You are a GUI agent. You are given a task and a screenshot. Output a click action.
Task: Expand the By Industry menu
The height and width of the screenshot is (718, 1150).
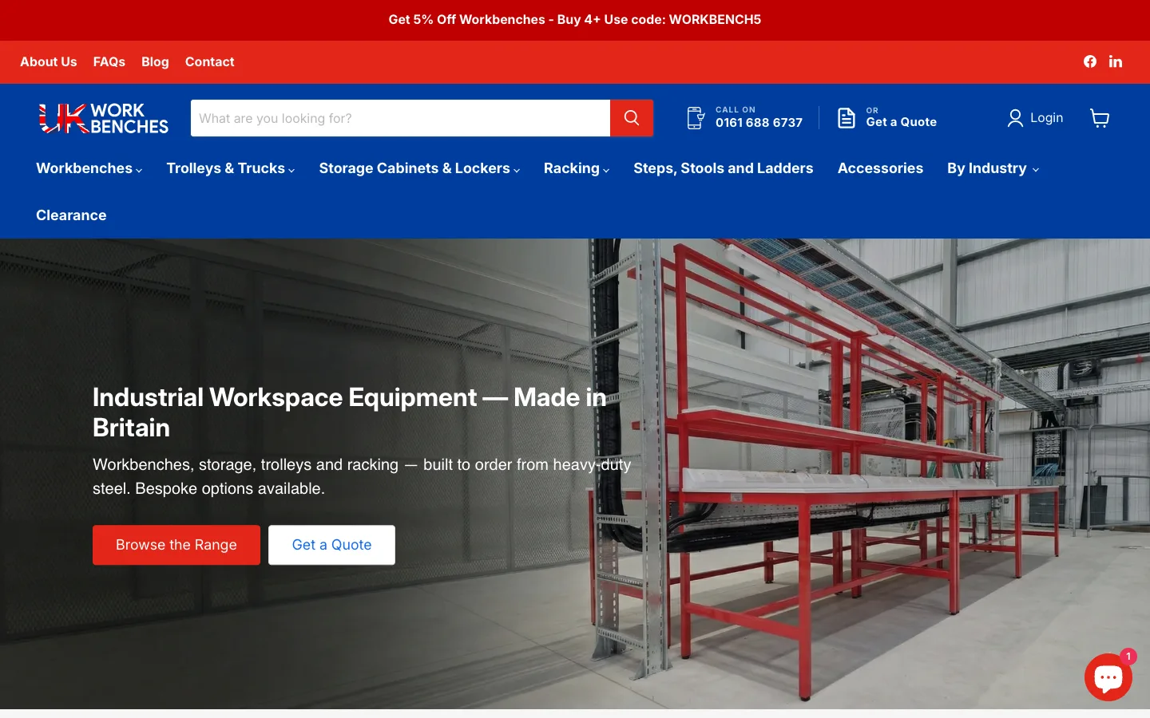993,168
